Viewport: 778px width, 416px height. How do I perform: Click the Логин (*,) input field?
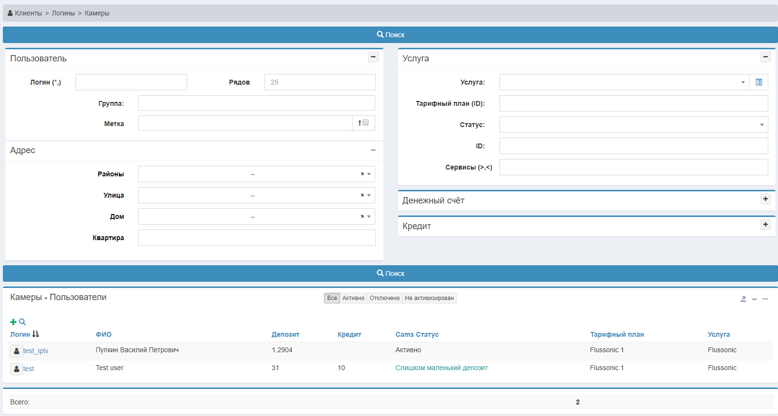[x=131, y=82]
